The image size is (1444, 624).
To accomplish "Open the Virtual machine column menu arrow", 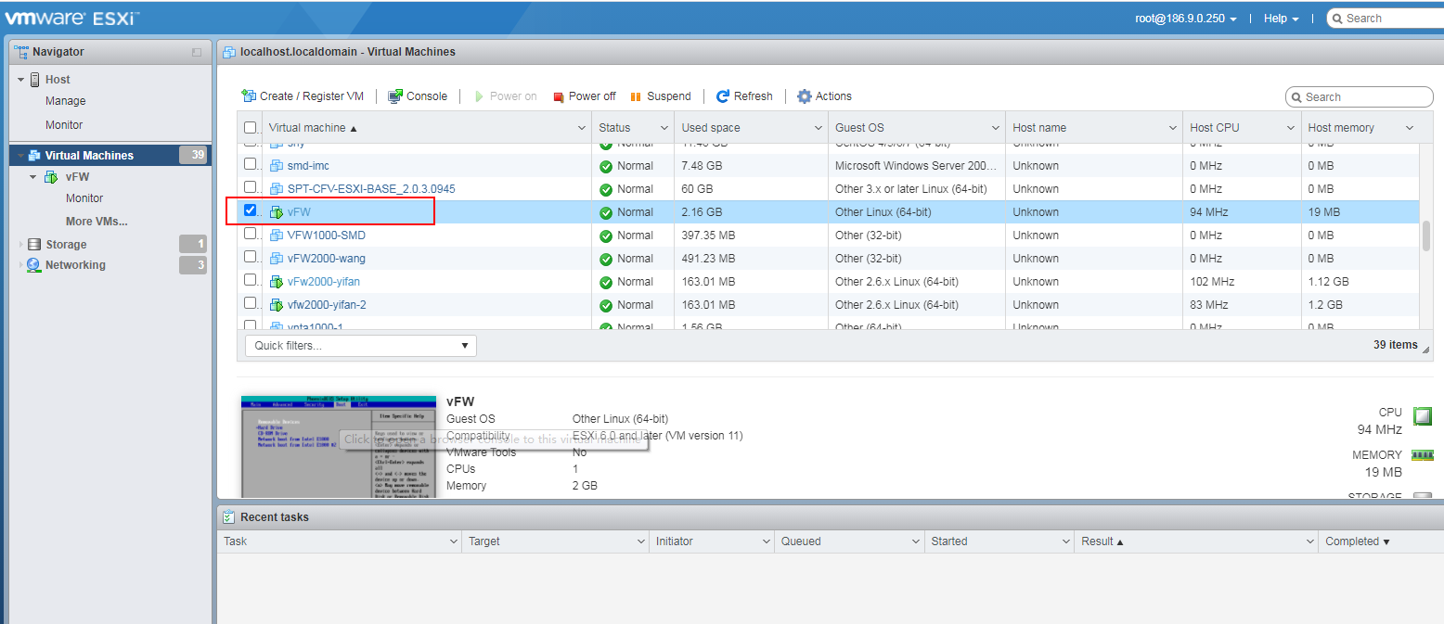I will pyautogui.click(x=582, y=128).
